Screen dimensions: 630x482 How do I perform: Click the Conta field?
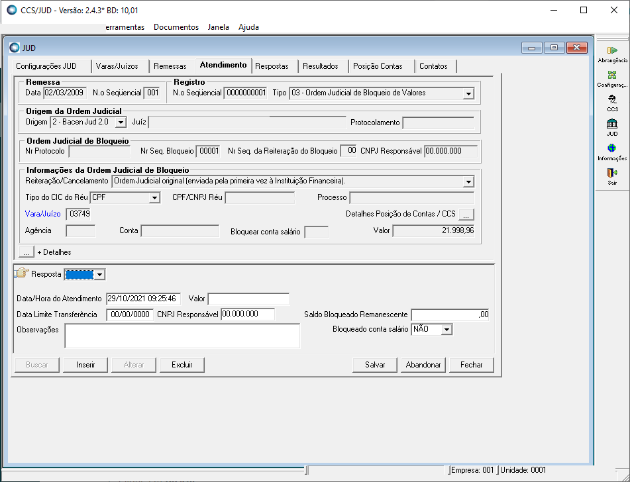[x=180, y=231]
